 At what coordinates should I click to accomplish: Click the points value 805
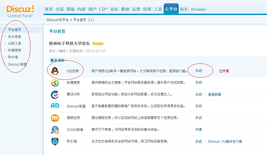[62, 51]
